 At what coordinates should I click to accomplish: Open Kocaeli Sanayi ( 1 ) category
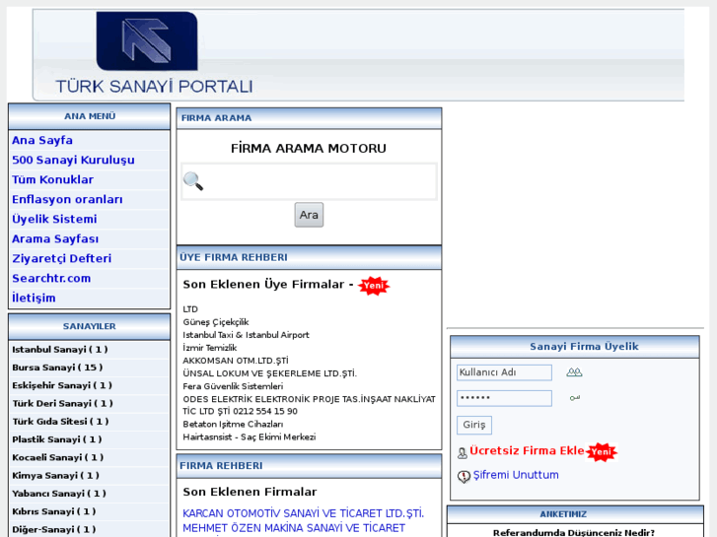click(57, 457)
